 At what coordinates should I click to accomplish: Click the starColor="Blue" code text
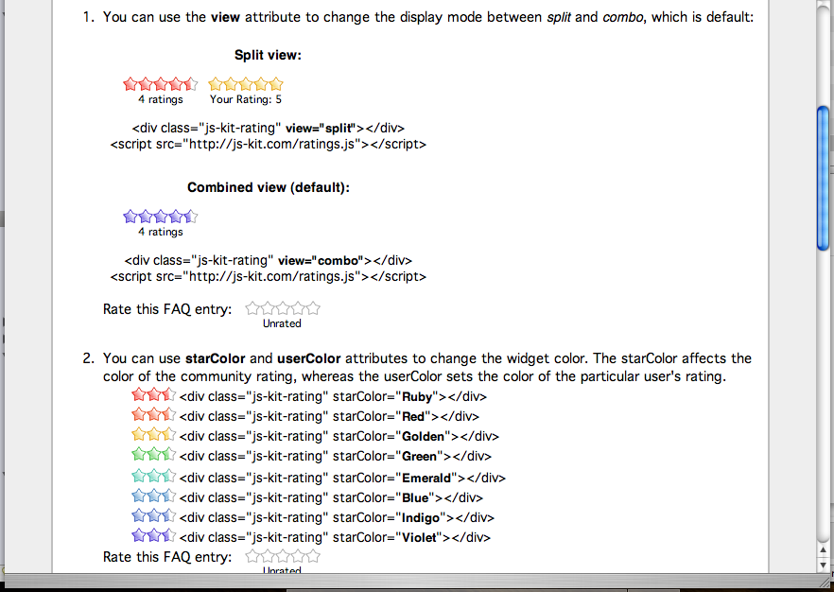pos(331,497)
